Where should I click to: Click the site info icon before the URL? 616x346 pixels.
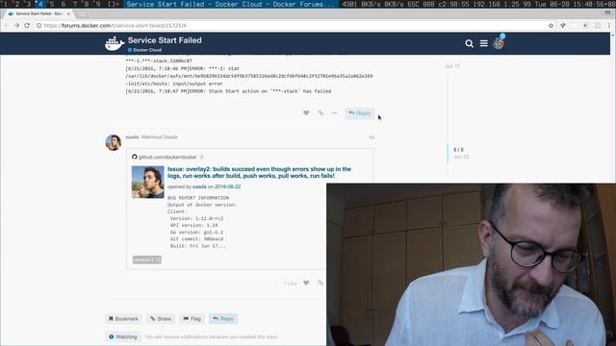tap(38, 26)
